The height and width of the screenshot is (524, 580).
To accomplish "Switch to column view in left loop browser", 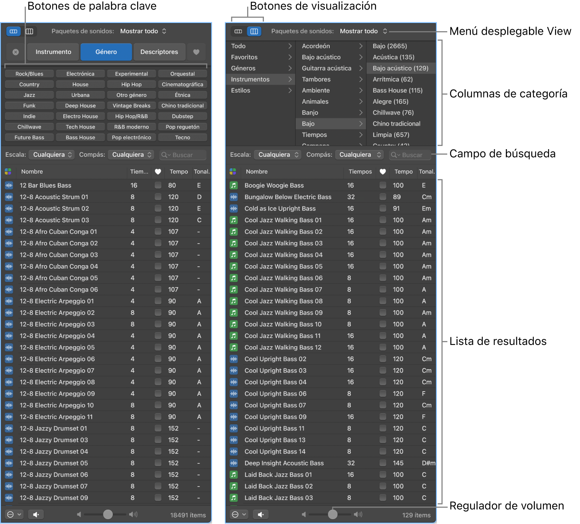I will (x=29, y=31).
